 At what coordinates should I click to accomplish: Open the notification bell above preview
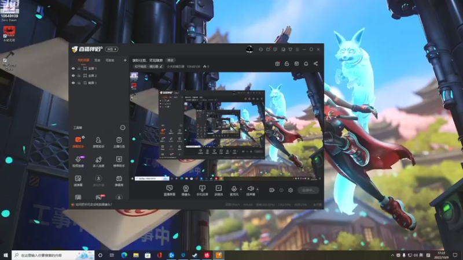click(x=306, y=64)
